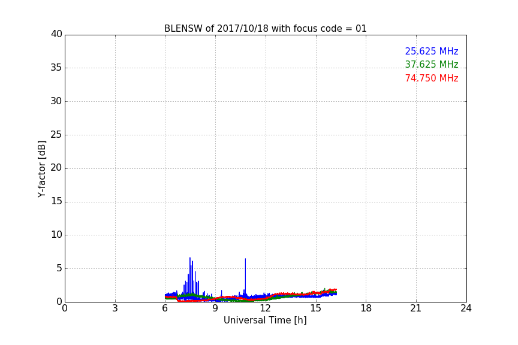Click the x-axis tick label '6'

[x=165, y=308]
